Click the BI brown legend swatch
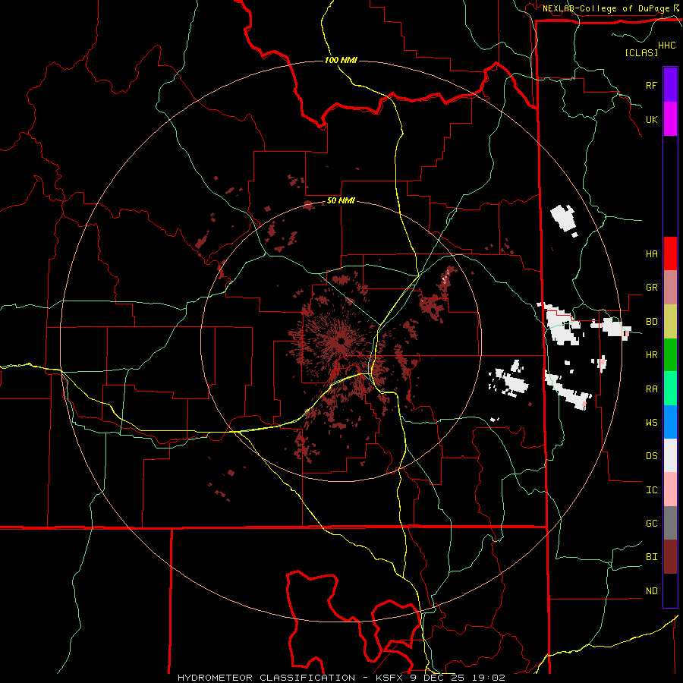This screenshot has height=683, width=683. pos(670,557)
